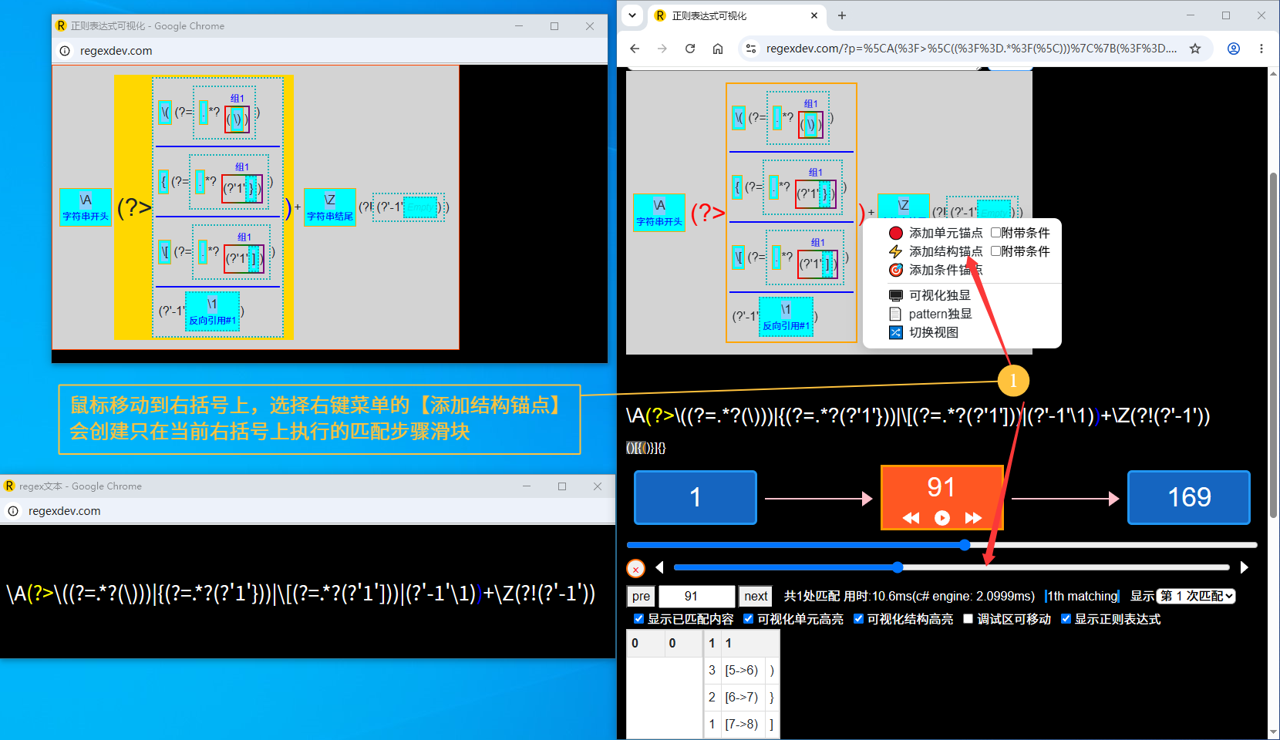Click the lightning add structure anchor icon

(896, 251)
